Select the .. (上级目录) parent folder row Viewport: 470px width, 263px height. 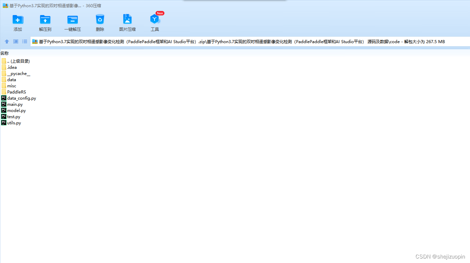pyautogui.click(x=16, y=61)
